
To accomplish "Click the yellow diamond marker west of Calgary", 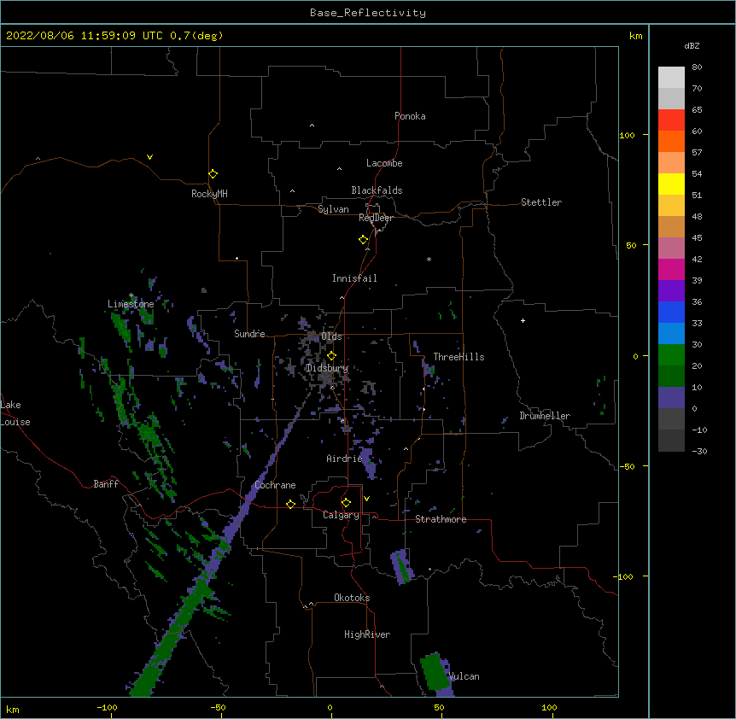I will (x=290, y=504).
